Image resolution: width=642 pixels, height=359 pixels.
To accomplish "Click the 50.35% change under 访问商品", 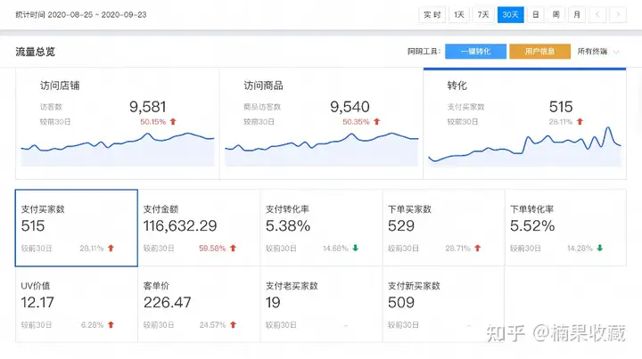I will point(356,122).
